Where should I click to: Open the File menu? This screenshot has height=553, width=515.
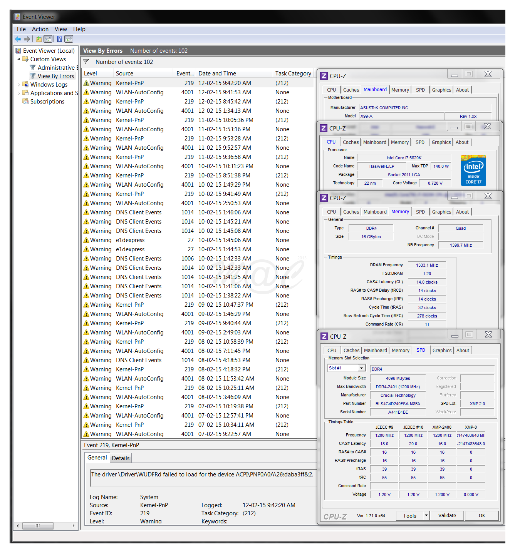pos(21,29)
